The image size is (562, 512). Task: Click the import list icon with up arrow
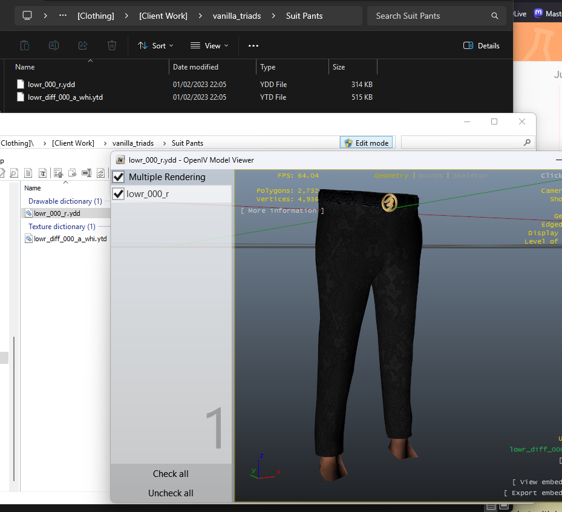(x=59, y=172)
